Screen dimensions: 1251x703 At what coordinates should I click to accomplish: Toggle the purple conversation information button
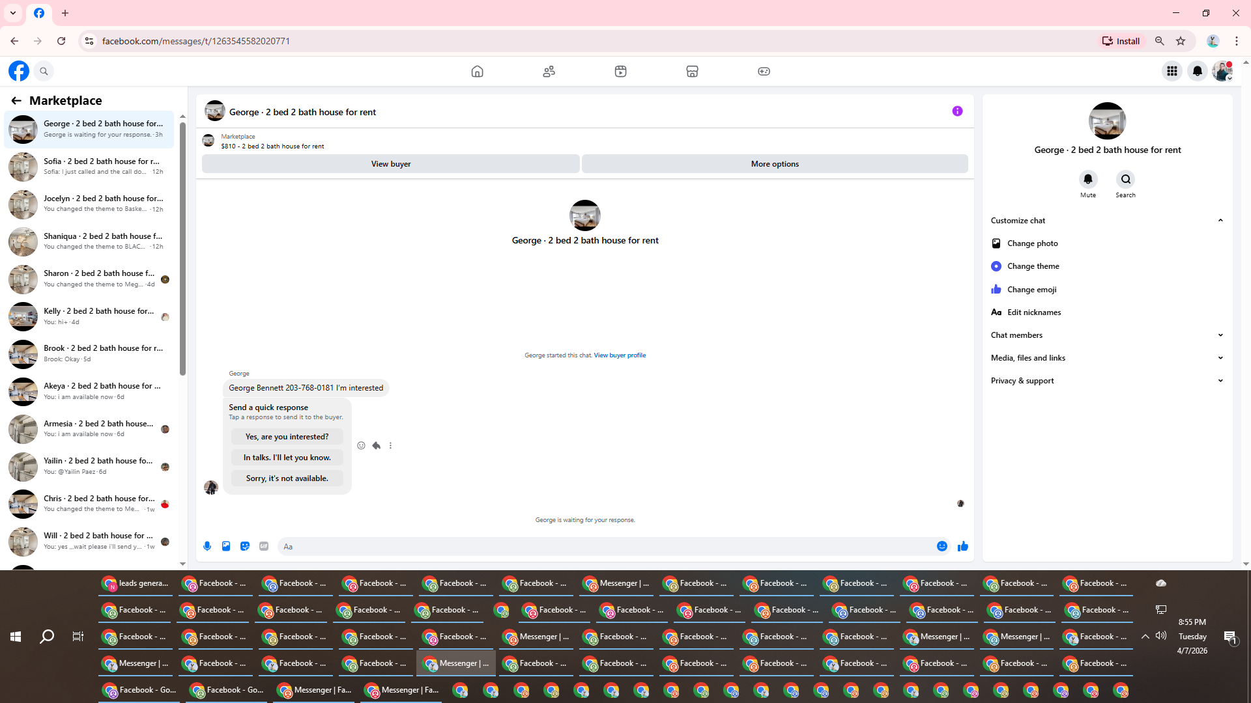pyautogui.click(x=957, y=111)
